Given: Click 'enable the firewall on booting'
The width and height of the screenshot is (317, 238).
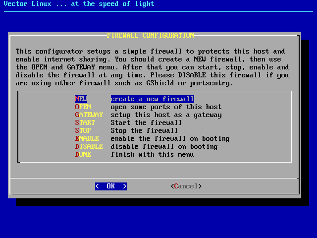Looking at the screenshot, I should point(170,139).
